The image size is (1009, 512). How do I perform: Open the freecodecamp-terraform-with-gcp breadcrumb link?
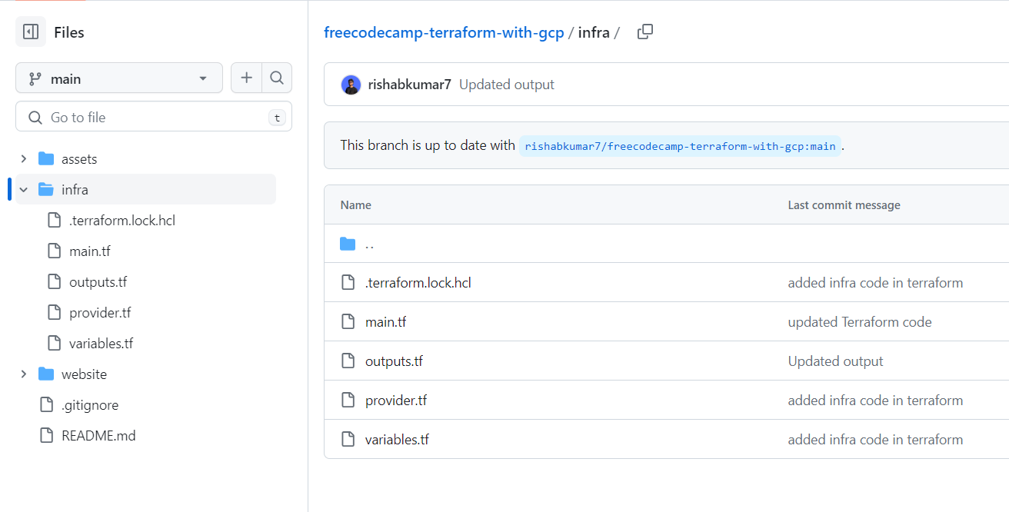[x=444, y=32]
